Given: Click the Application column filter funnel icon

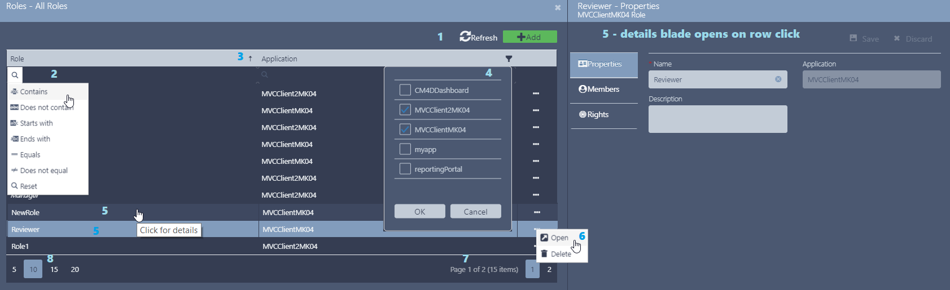Looking at the screenshot, I should 509,59.
